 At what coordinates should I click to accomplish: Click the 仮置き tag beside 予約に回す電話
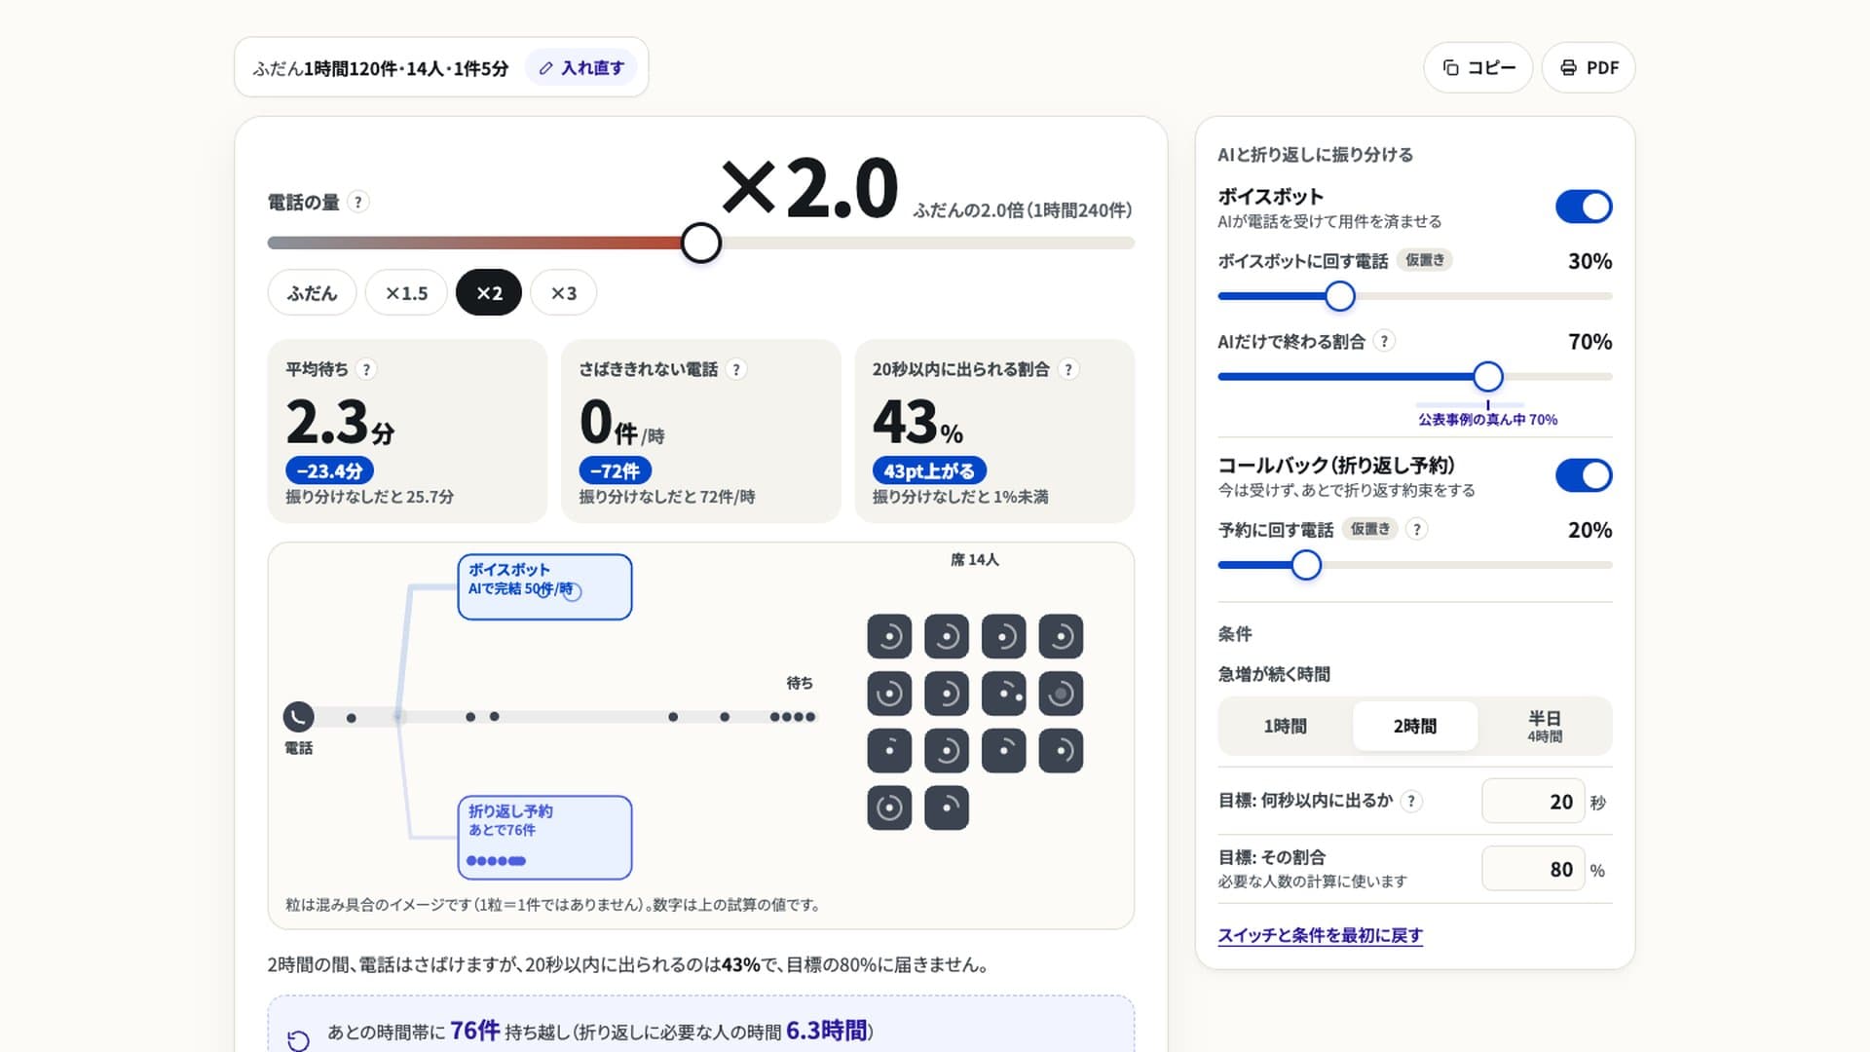1370,529
